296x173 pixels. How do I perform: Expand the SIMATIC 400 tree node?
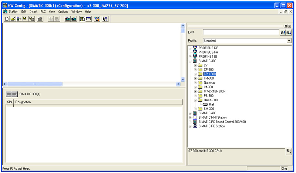coord(190,113)
